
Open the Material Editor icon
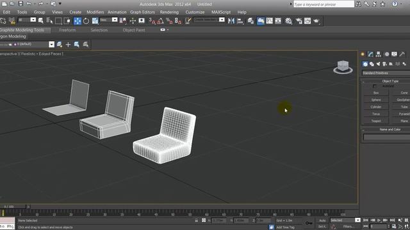tap(288, 21)
